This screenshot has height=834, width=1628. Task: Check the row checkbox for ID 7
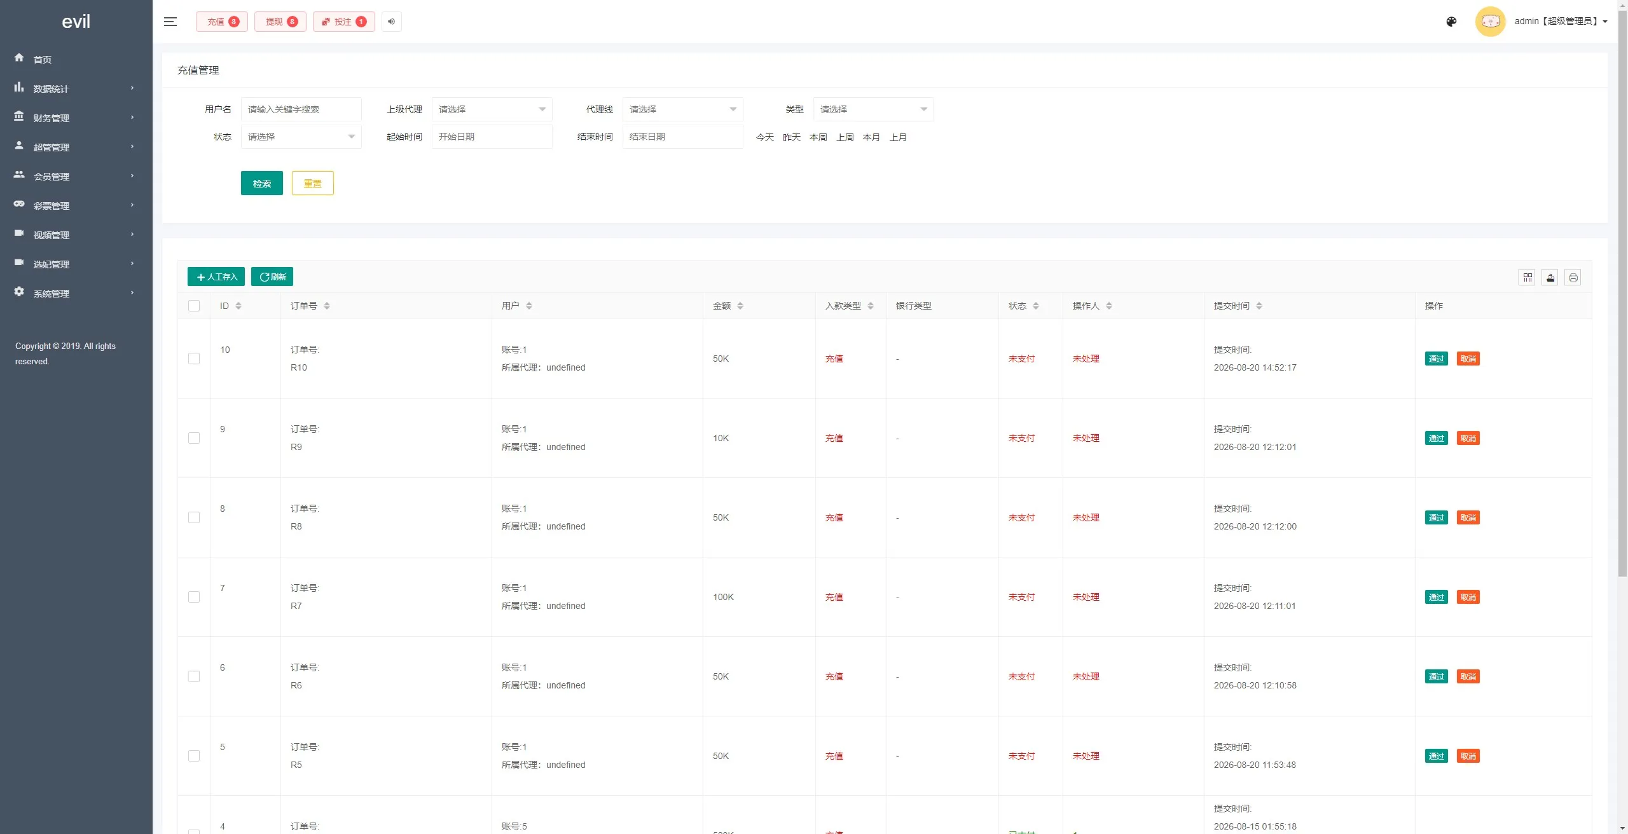click(x=194, y=597)
